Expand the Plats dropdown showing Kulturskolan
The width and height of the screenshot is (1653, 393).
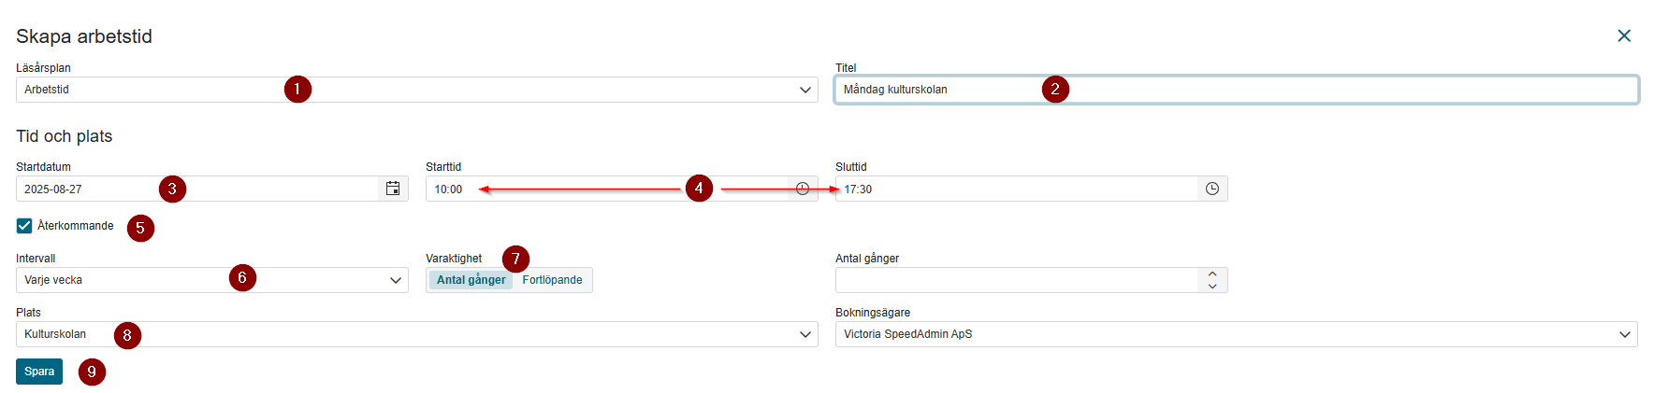(x=417, y=334)
